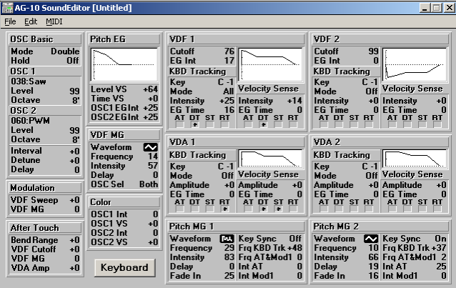Image resolution: width=456 pixels, height=288 pixels.
Task: Click the OSC1 EG Int value +25
Action: click(150, 108)
